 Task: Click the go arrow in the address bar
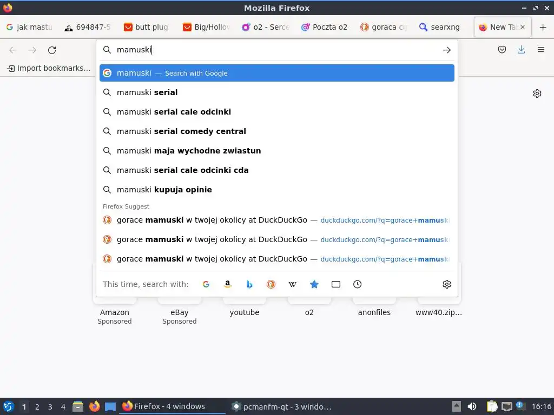[x=446, y=50]
